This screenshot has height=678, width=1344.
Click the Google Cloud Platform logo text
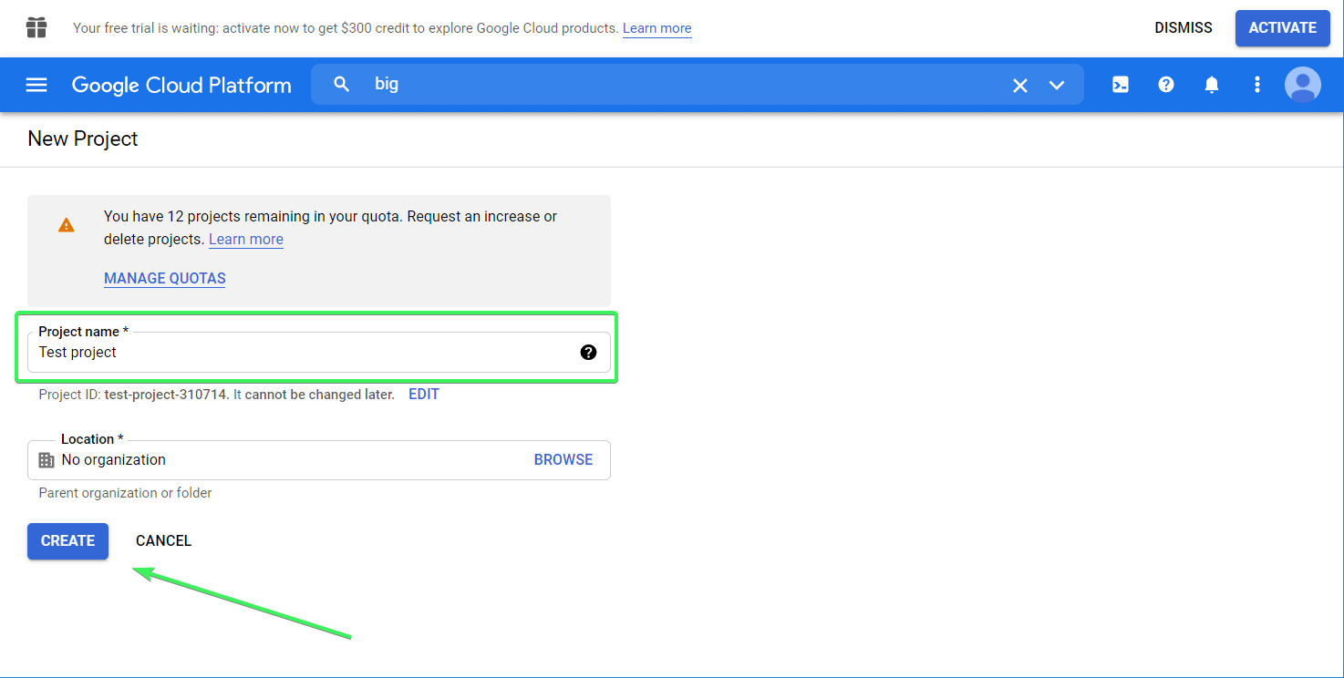(181, 85)
